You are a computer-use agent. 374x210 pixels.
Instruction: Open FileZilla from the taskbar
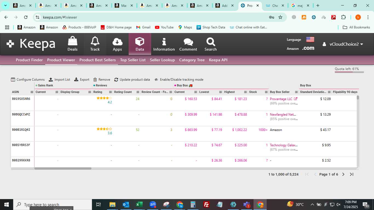(206, 205)
